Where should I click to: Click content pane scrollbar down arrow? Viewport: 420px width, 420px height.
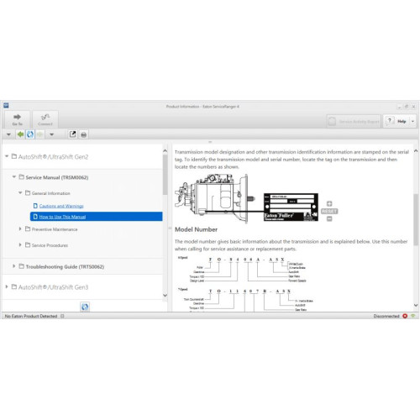(416, 305)
